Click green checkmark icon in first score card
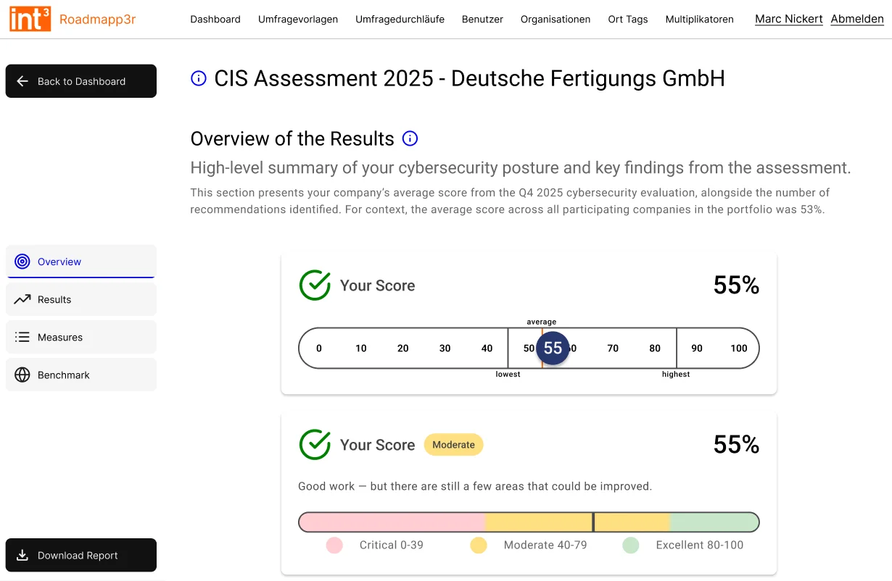Image resolution: width=892 pixels, height=581 pixels. (x=315, y=285)
